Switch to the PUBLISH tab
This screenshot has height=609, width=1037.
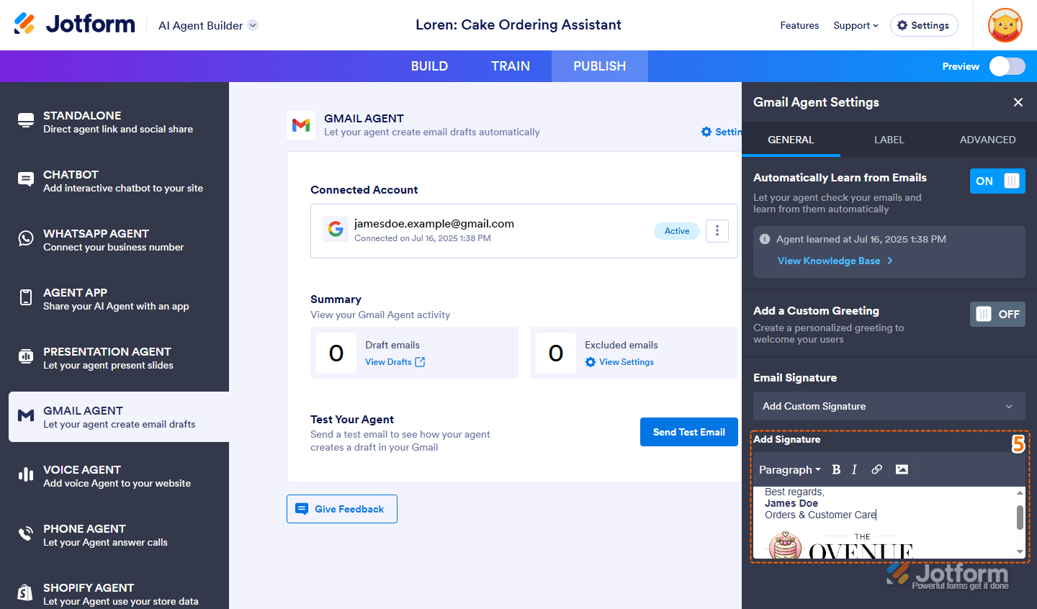(600, 66)
